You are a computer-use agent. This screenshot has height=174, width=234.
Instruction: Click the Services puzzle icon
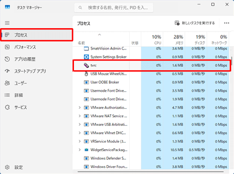[x=7, y=107]
